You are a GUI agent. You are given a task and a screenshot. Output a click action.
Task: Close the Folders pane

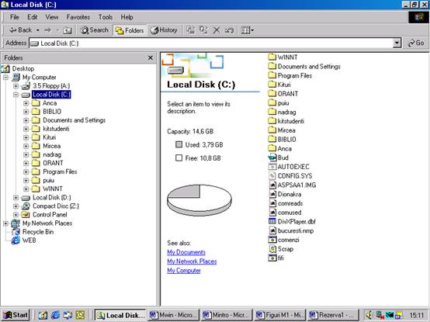coord(151,58)
